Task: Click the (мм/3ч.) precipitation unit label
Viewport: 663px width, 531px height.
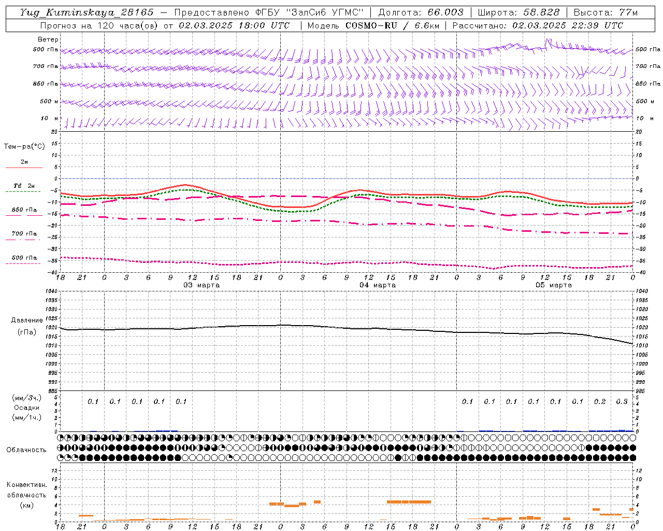Action: pyautogui.click(x=27, y=398)
